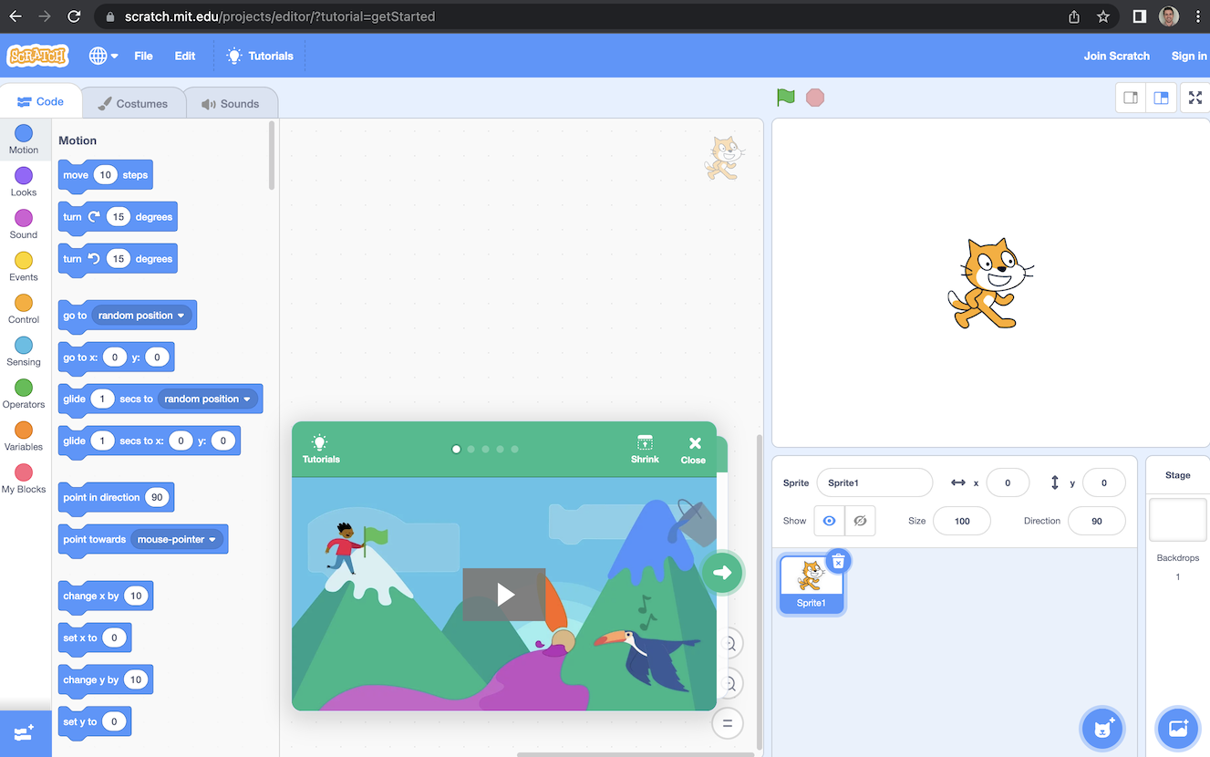Hide the sprite with crossed-eye icon

point(859,521)
